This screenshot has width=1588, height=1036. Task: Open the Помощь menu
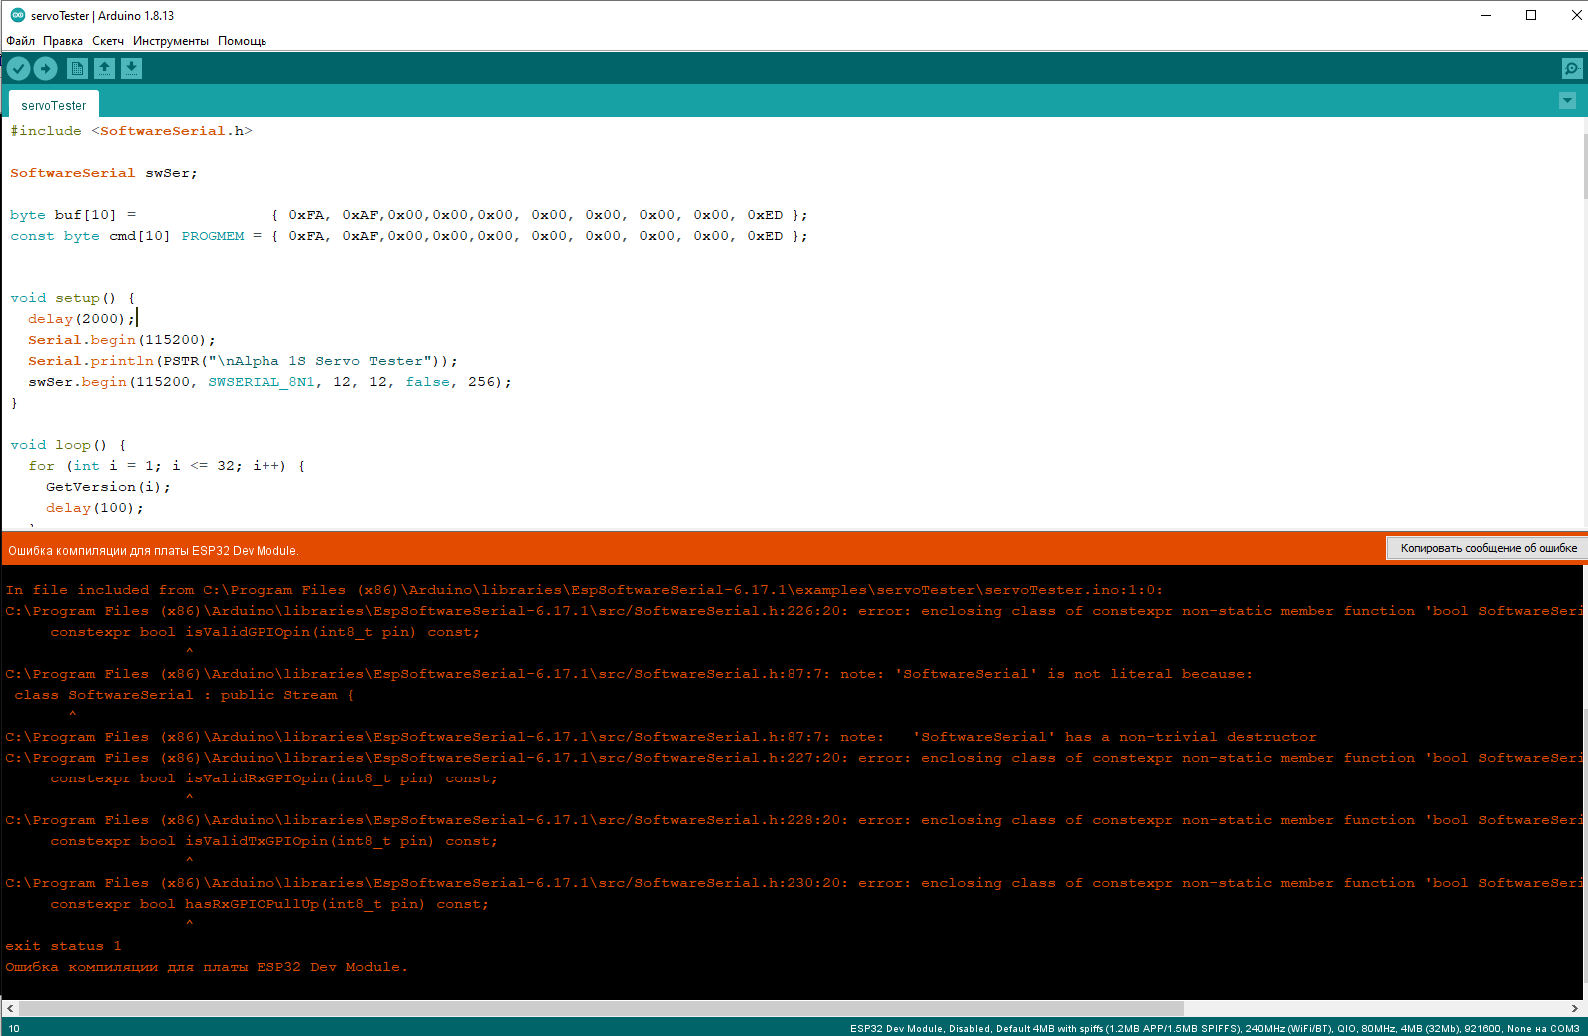coord(242,41)
